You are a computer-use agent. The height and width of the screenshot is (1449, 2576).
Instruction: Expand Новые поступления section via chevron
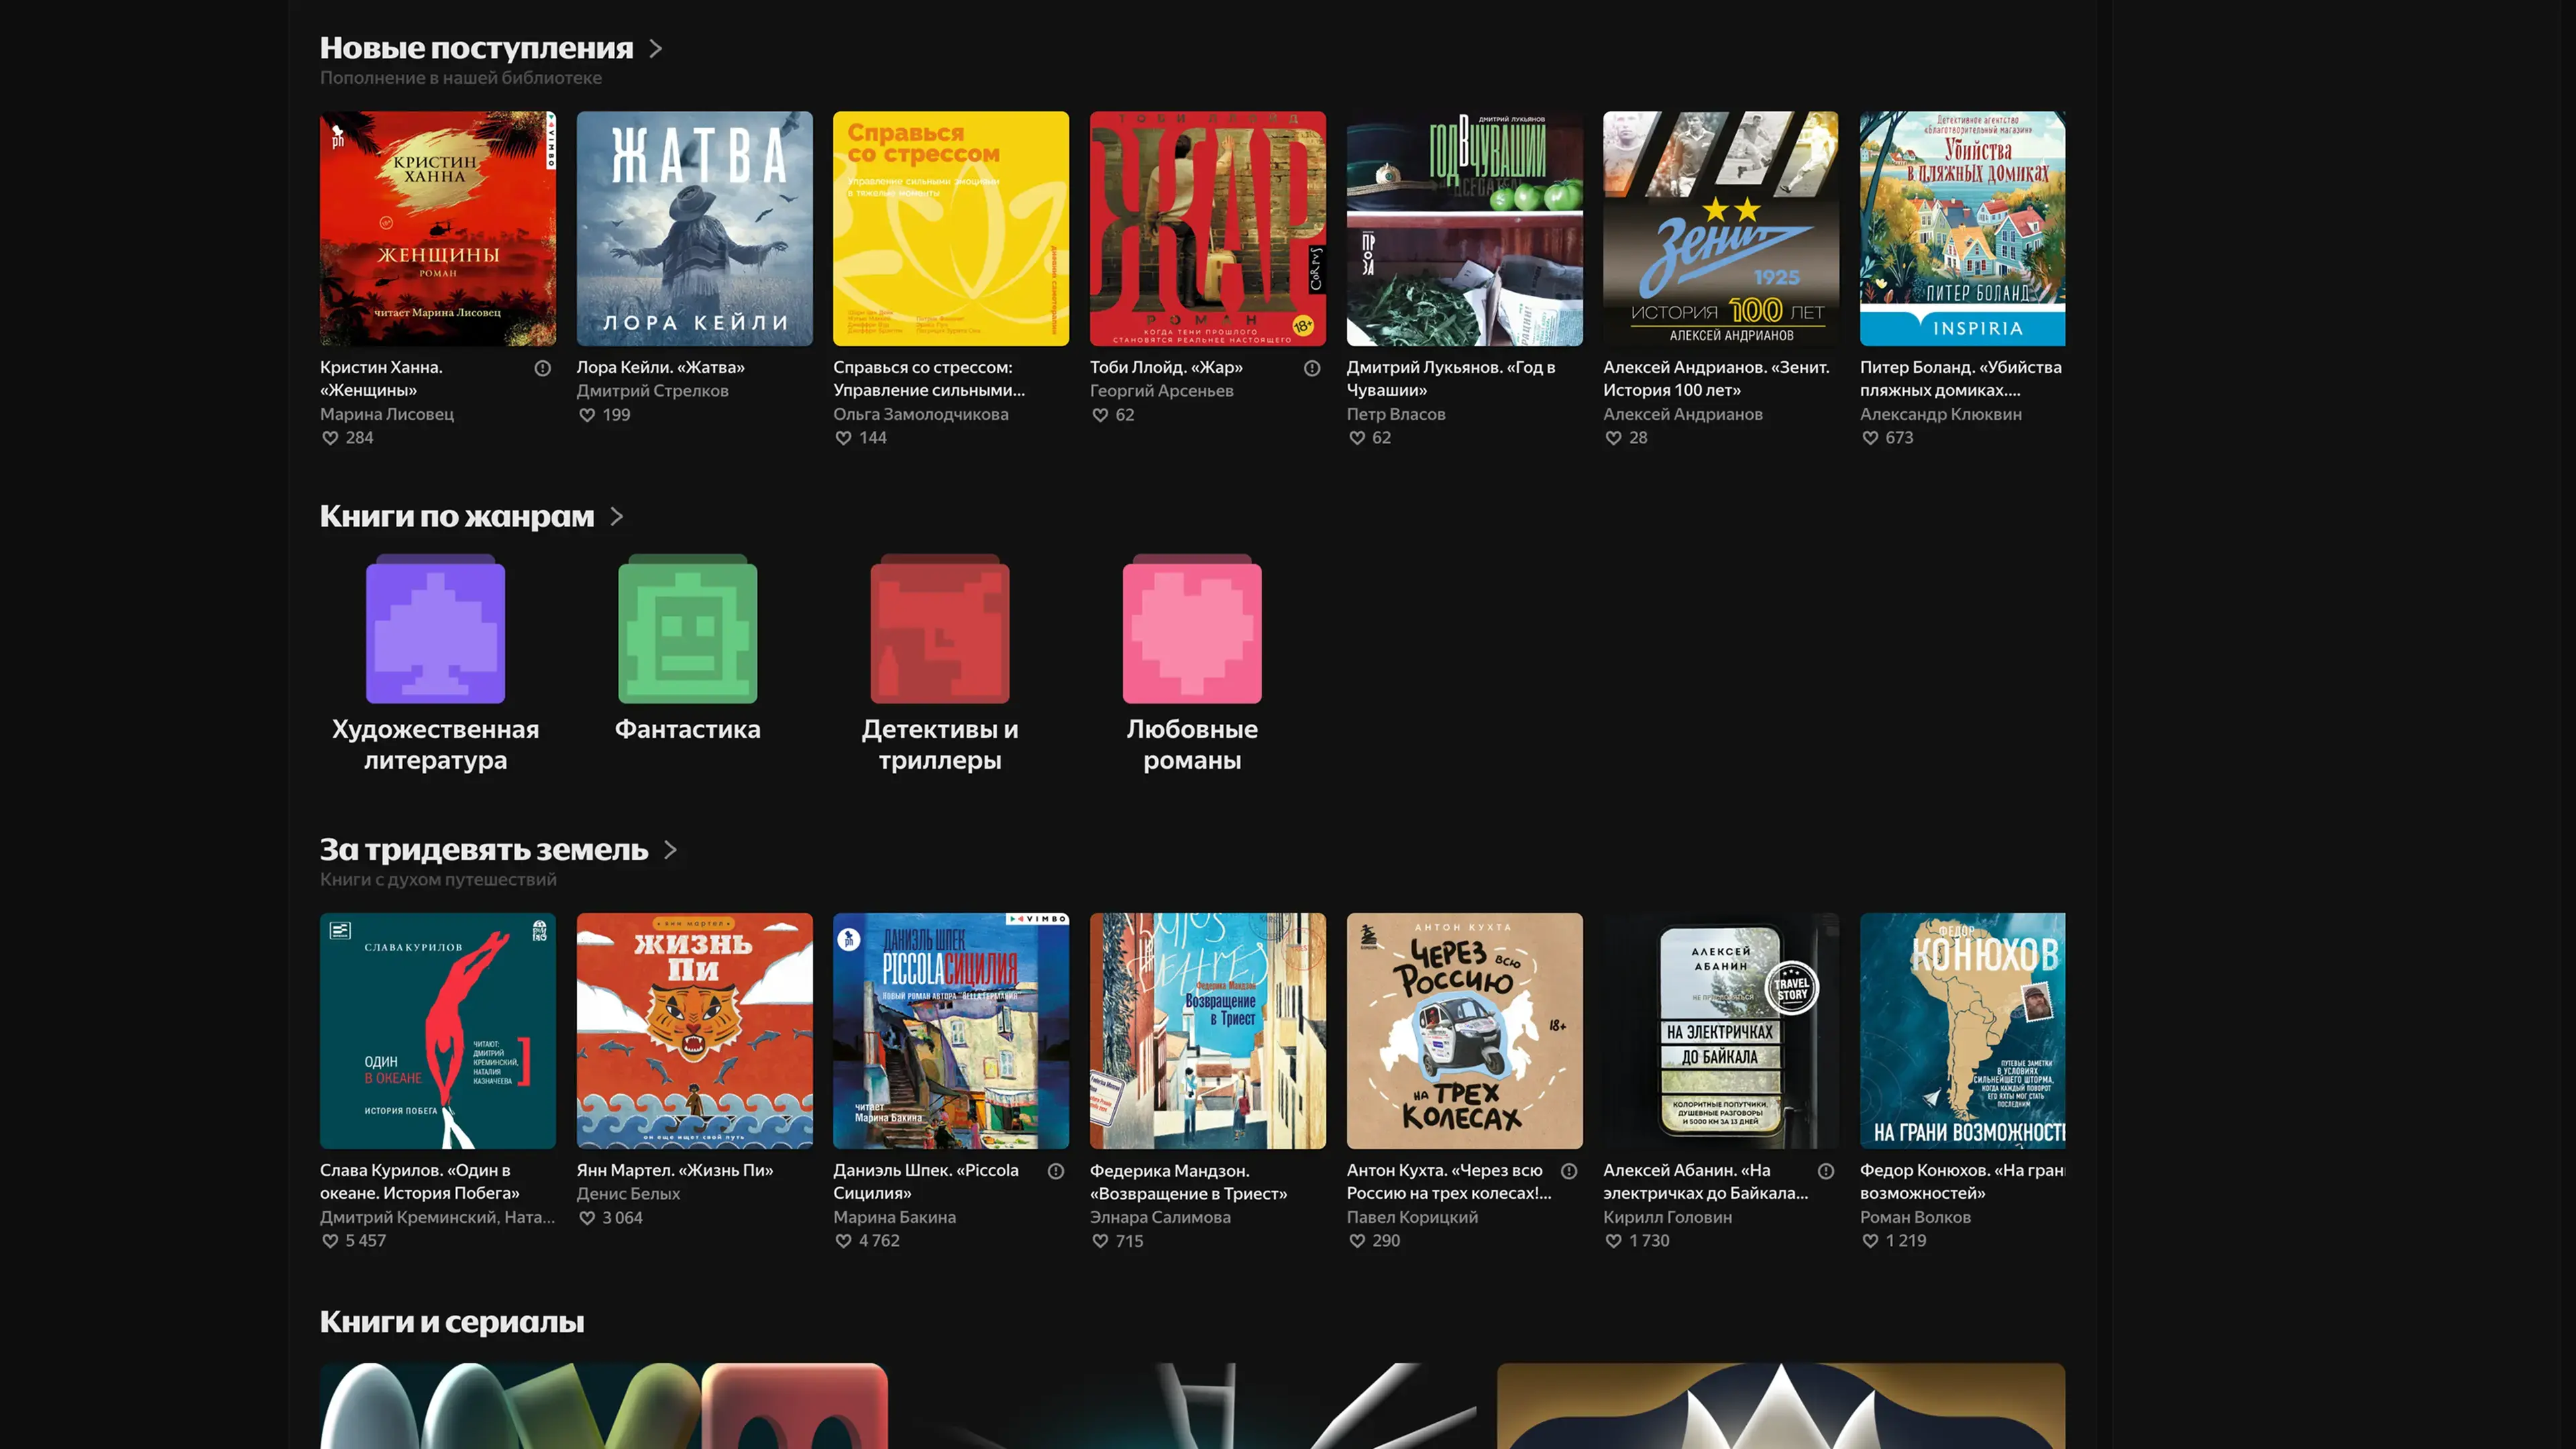[x=656, y=48]
